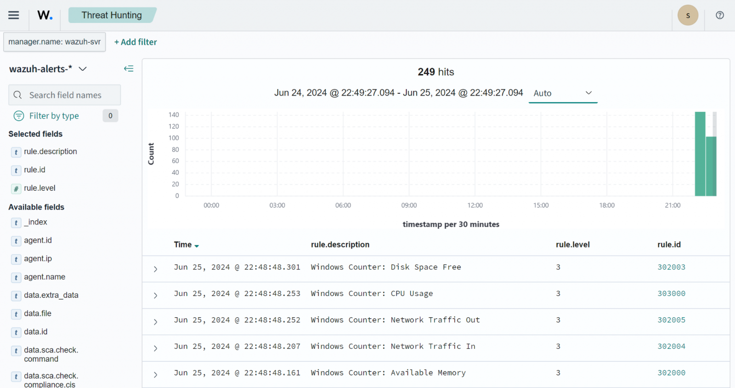
Task: Sort by Time column arrow
Action: click(x=197, y=246)
